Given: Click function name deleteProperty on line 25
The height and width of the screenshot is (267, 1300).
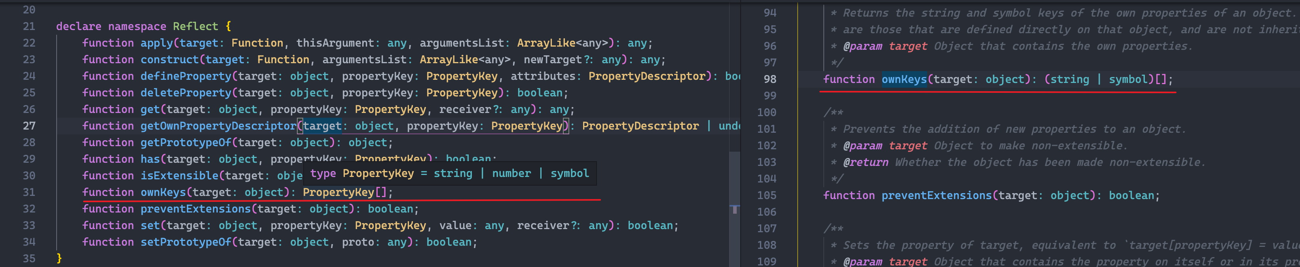Looking at the screenshot, I should (186, 93).
